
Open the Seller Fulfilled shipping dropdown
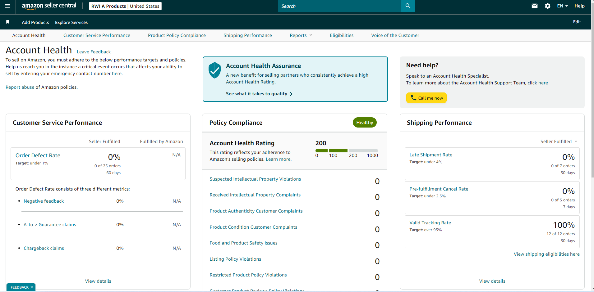pos(559,142)
